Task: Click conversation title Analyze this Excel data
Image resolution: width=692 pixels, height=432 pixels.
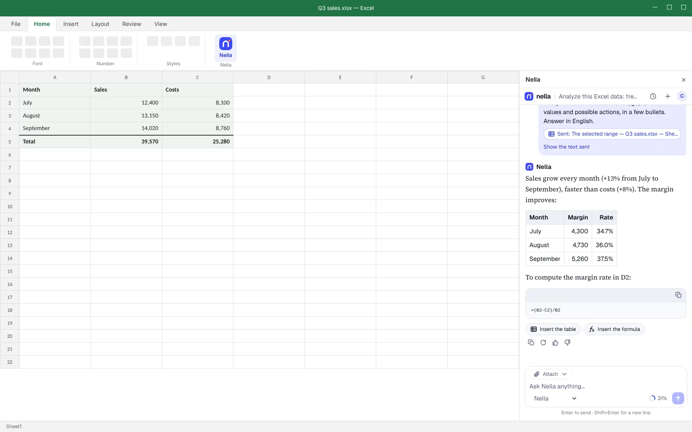Action: [598, 96]
